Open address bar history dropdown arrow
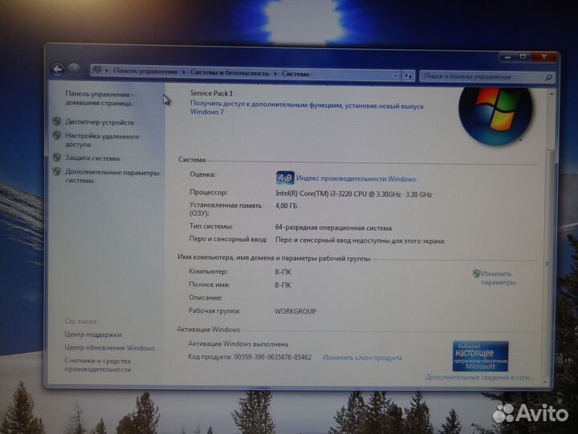The image size is (578, 434). pyautogui.click(x=397, y=75)
